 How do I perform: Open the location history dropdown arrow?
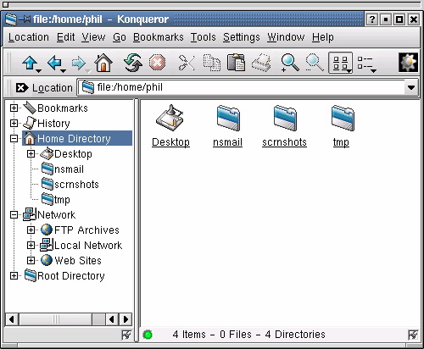(411, 88)
